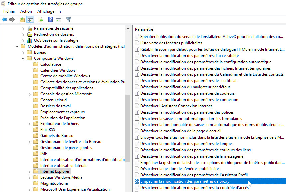Click the Up one level folder icon
This screenshot has height=192, width=286.
[22, 19]
